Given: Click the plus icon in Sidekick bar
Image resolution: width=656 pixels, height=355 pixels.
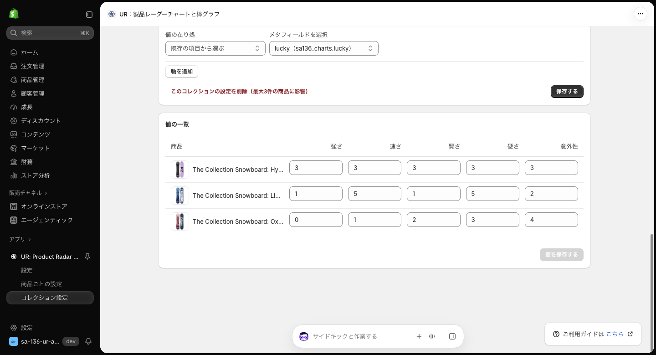Looking at the screenshot, I should [x=419, y=336].
